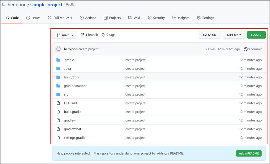View the Insights tab
This screenshot has height=164, width=270.
pos(181,18)
